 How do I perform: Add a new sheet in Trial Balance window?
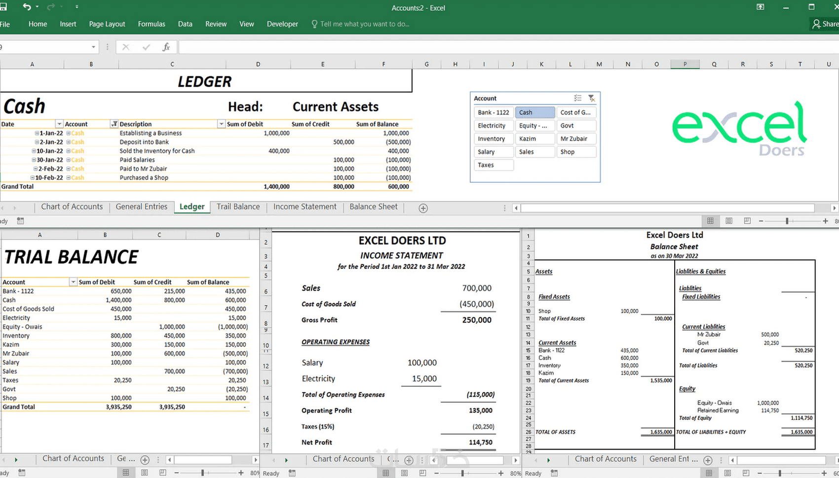[x=145, y=460]
